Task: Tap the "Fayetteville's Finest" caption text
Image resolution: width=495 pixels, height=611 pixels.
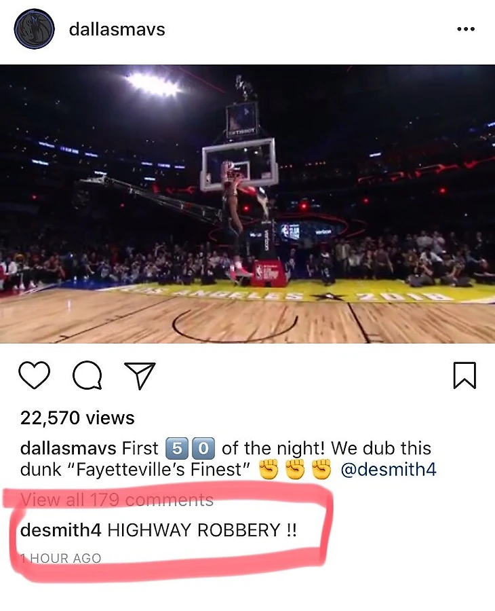Action: 159,468
